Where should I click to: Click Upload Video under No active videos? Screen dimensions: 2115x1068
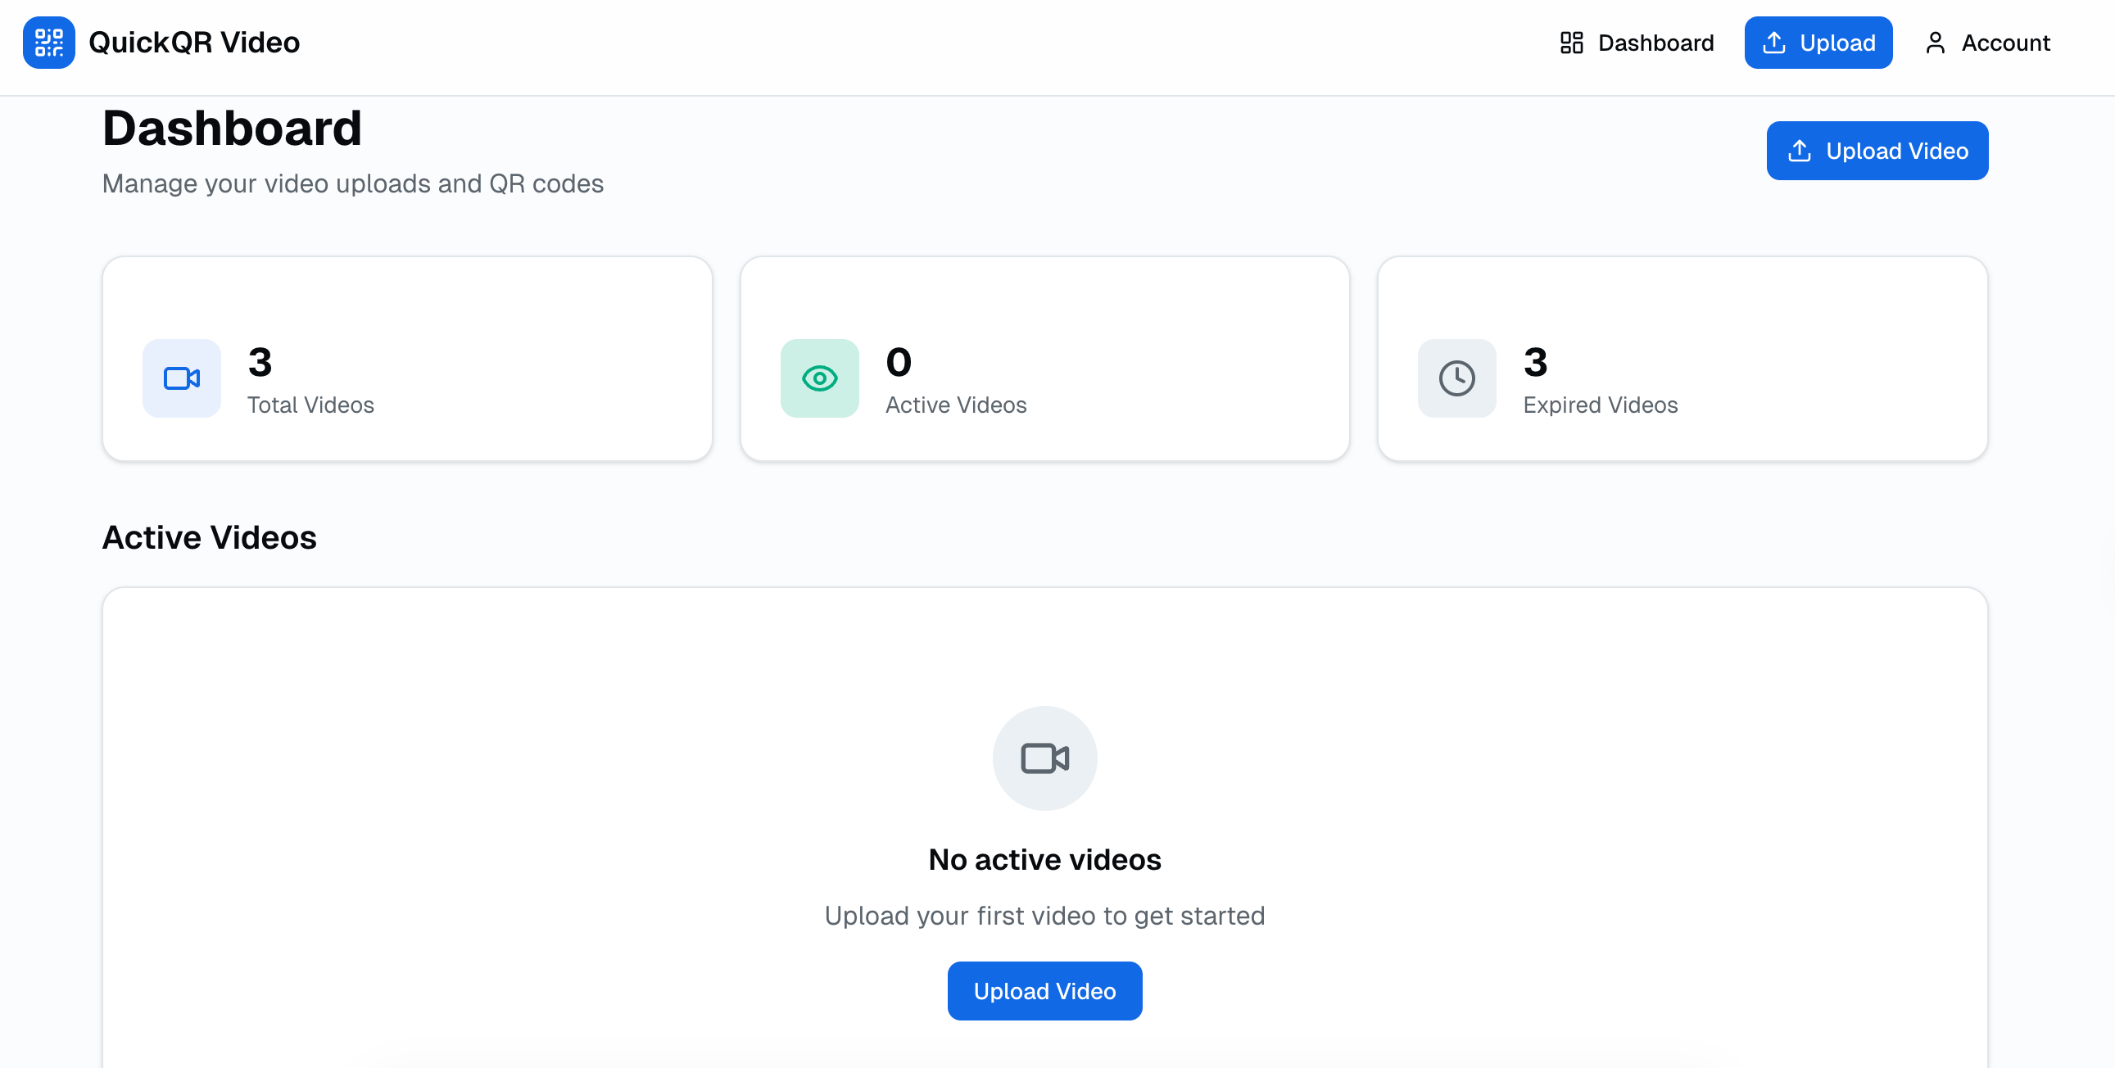[1044, 991]
